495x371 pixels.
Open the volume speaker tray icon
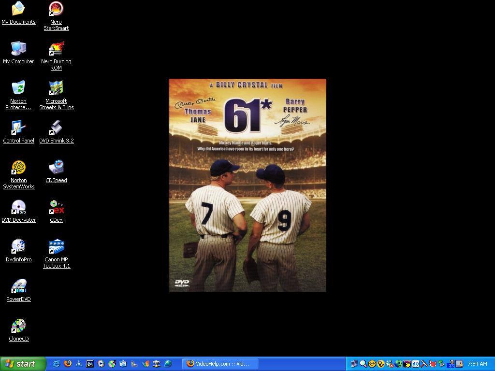[x=415, y=364]
